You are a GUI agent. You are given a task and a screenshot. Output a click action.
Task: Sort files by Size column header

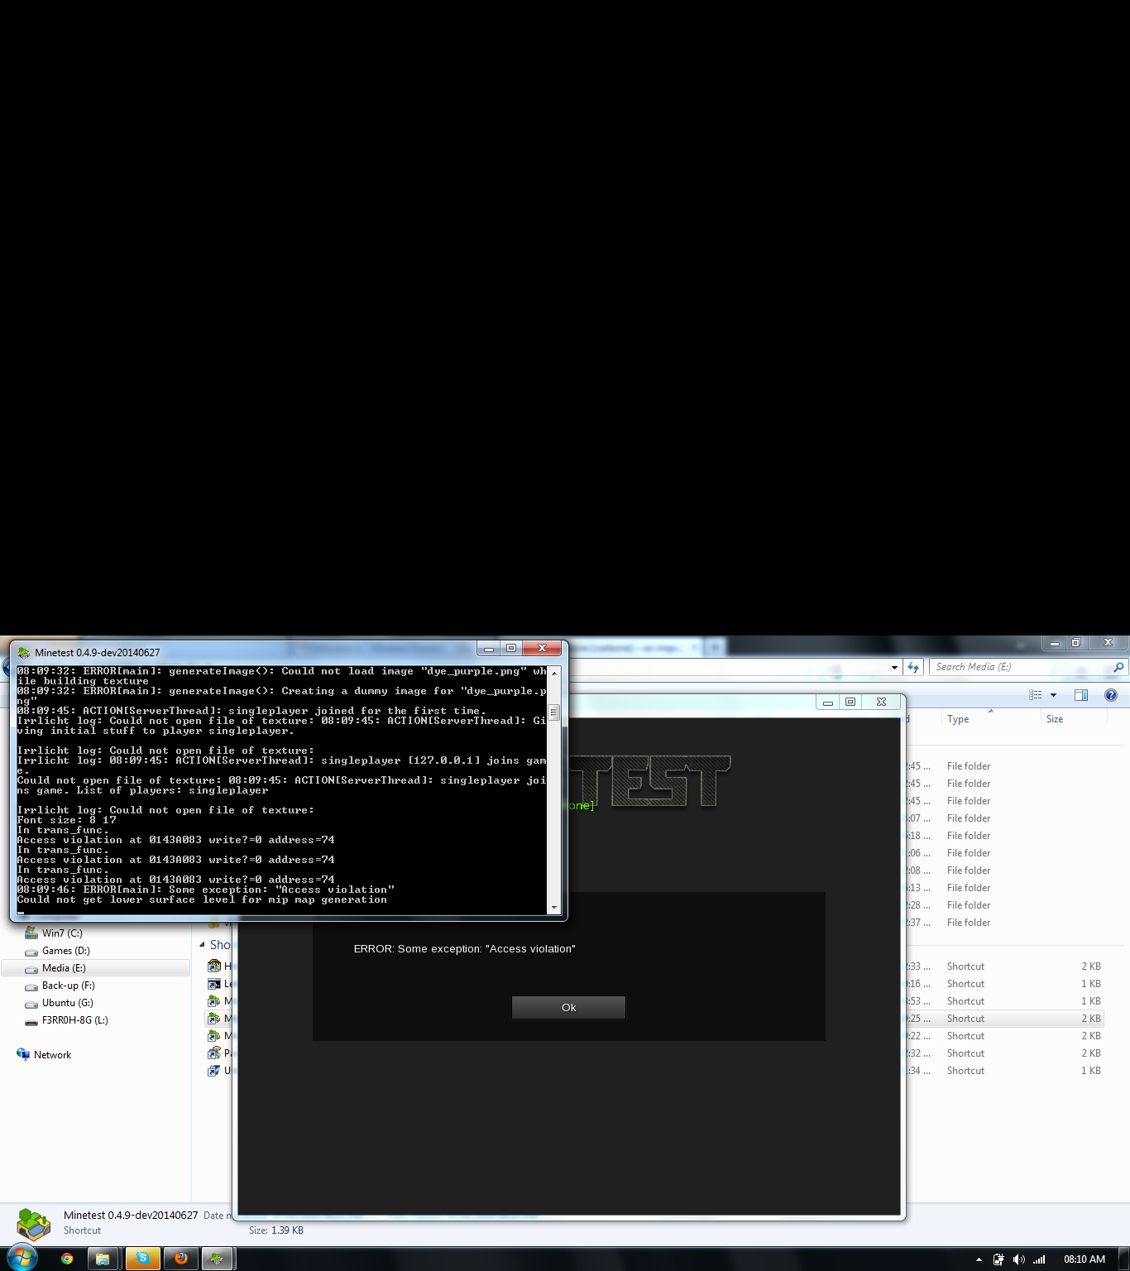[x=1055, y=719]
